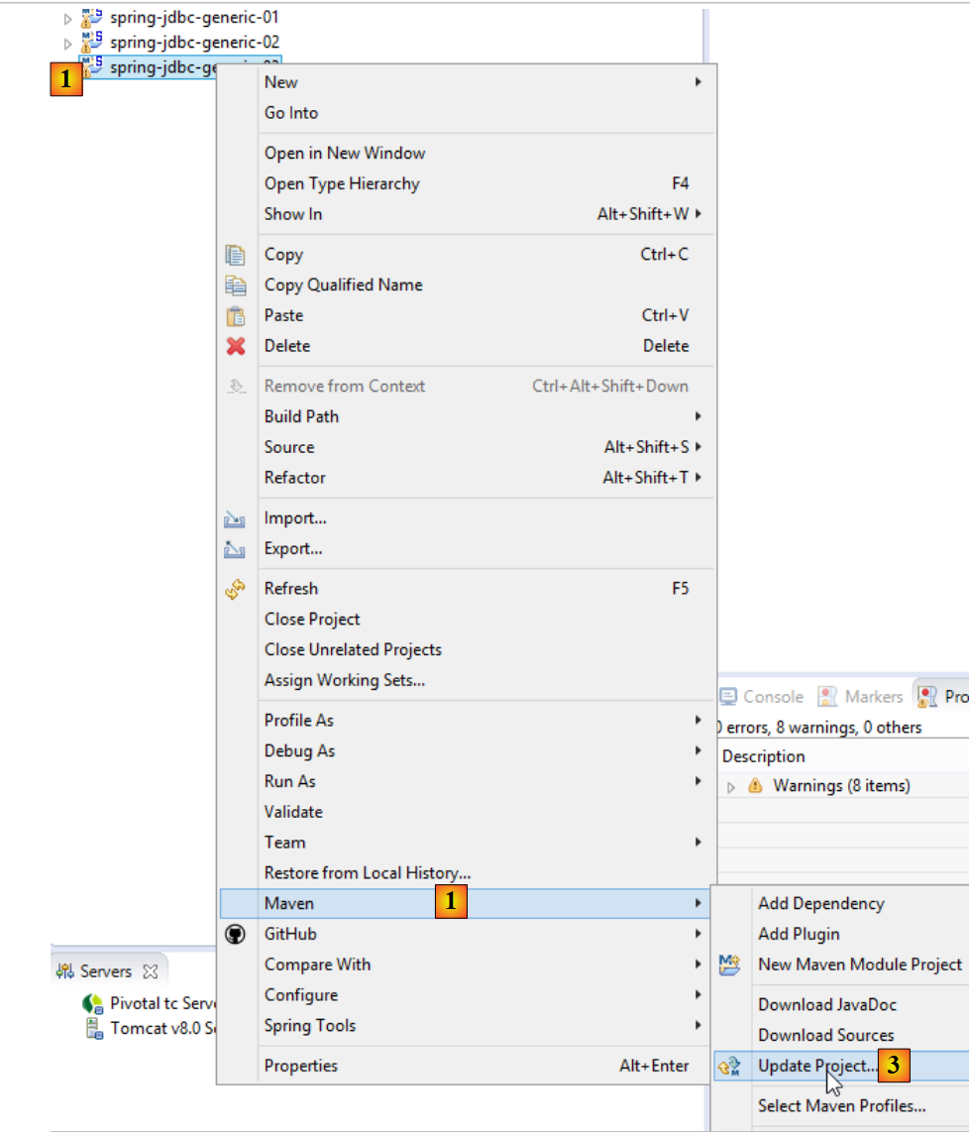Click the Tomcat v8.0 server icon

coord(95,1028)
